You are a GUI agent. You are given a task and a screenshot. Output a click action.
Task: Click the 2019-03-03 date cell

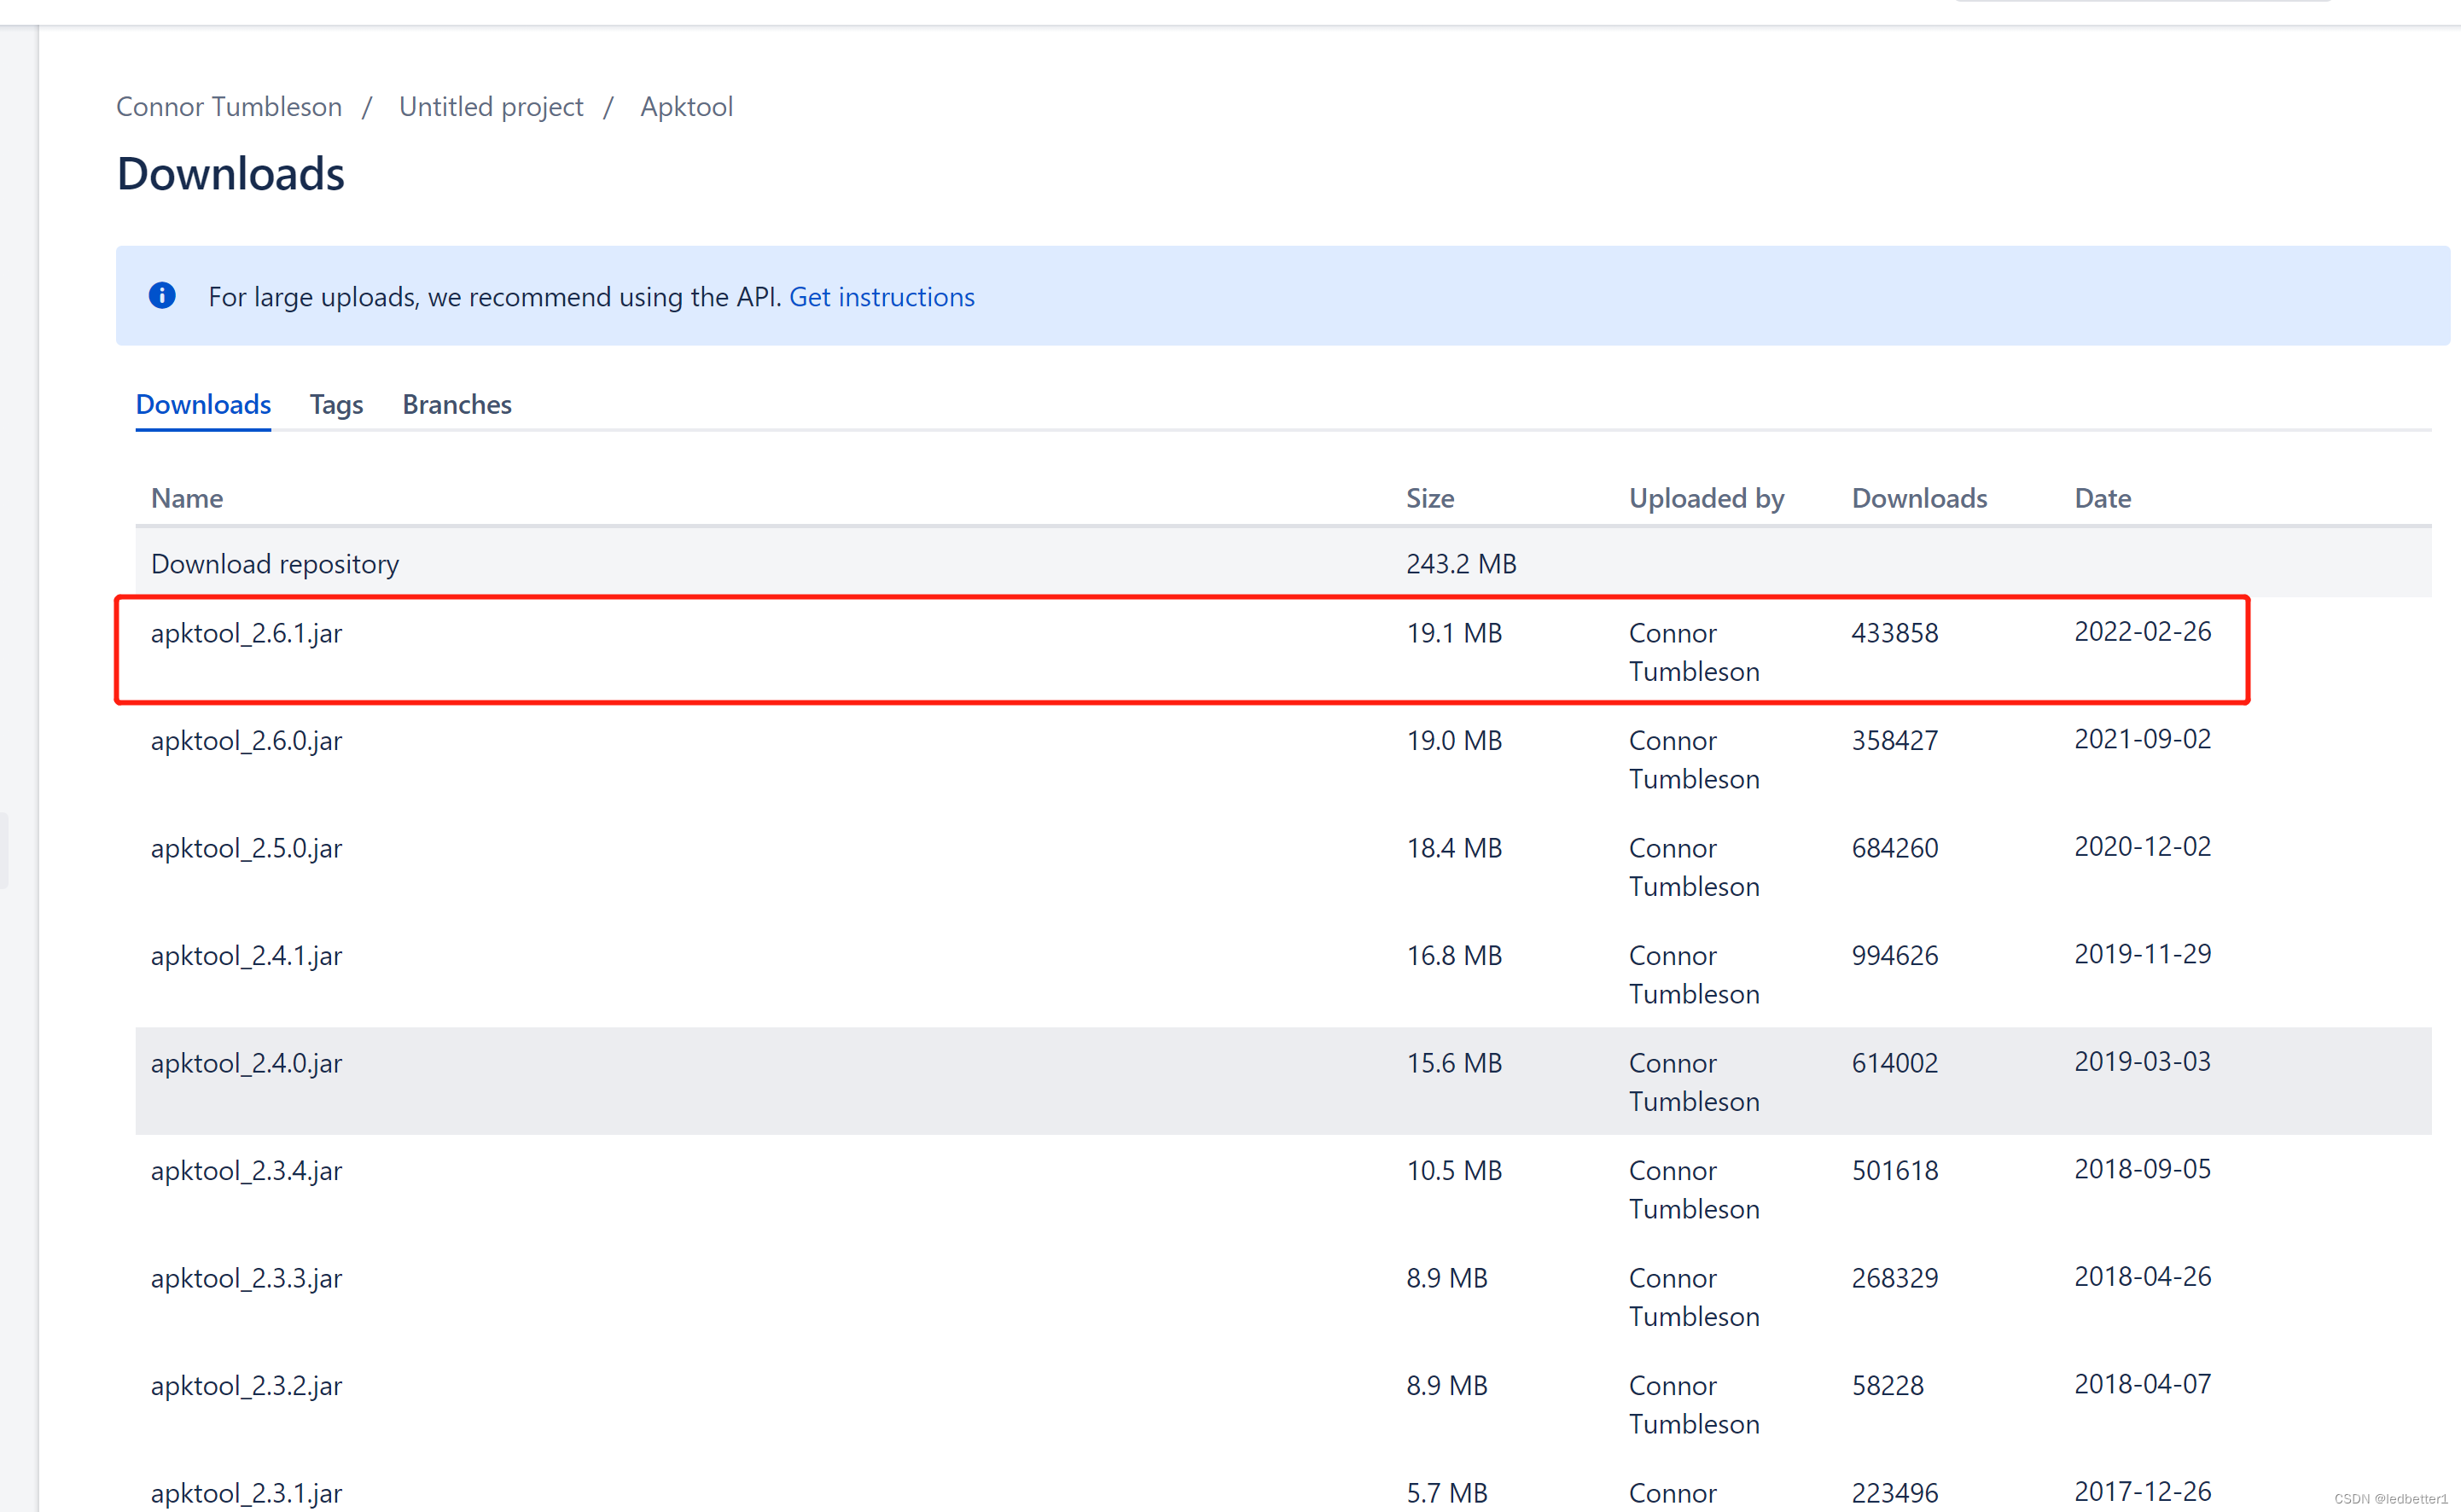click(2142, 1062)
